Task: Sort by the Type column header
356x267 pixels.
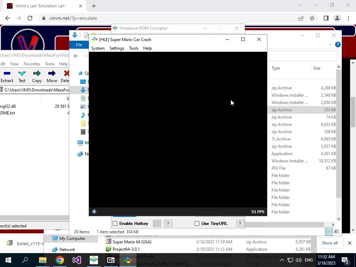Action: click(x=276, y=68)
